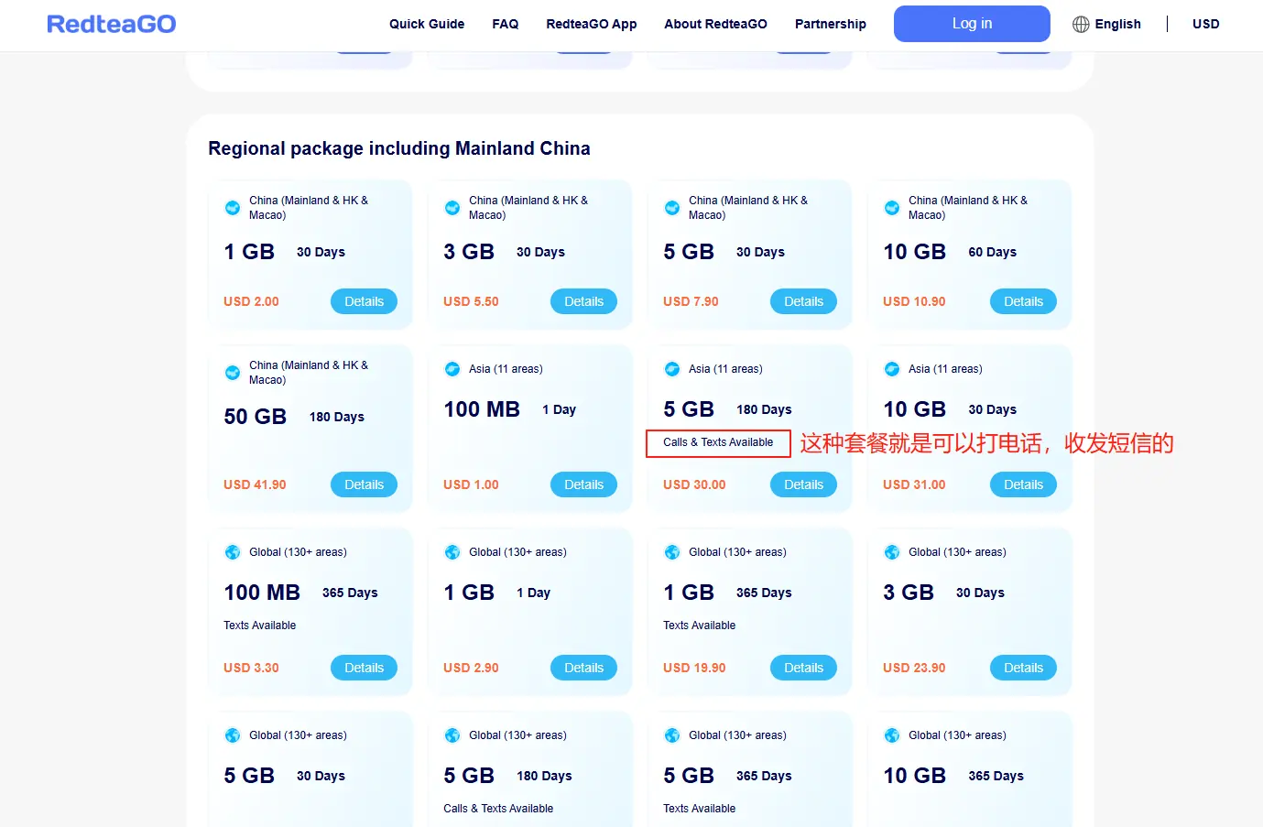
Task: Open the English language selector
Action: (x=1106, y=24)
